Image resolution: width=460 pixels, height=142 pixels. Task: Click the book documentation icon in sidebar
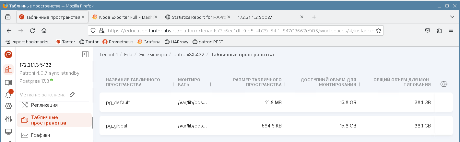point(8,83)
